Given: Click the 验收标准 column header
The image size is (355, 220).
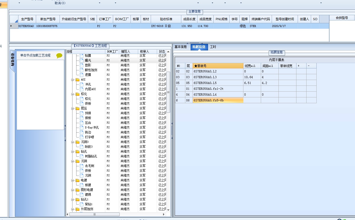Looking at the screenshot, I should (166, 19).
